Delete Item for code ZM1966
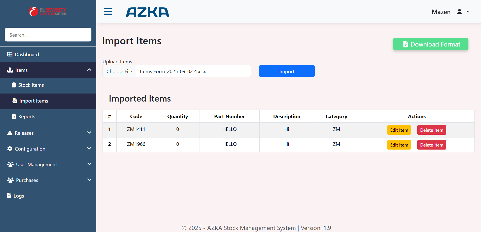 [x=431, y=145]
